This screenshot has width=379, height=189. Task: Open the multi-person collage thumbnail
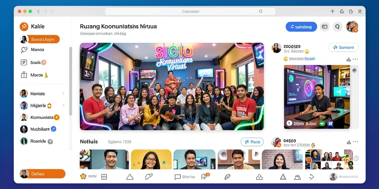click(329, 159)
